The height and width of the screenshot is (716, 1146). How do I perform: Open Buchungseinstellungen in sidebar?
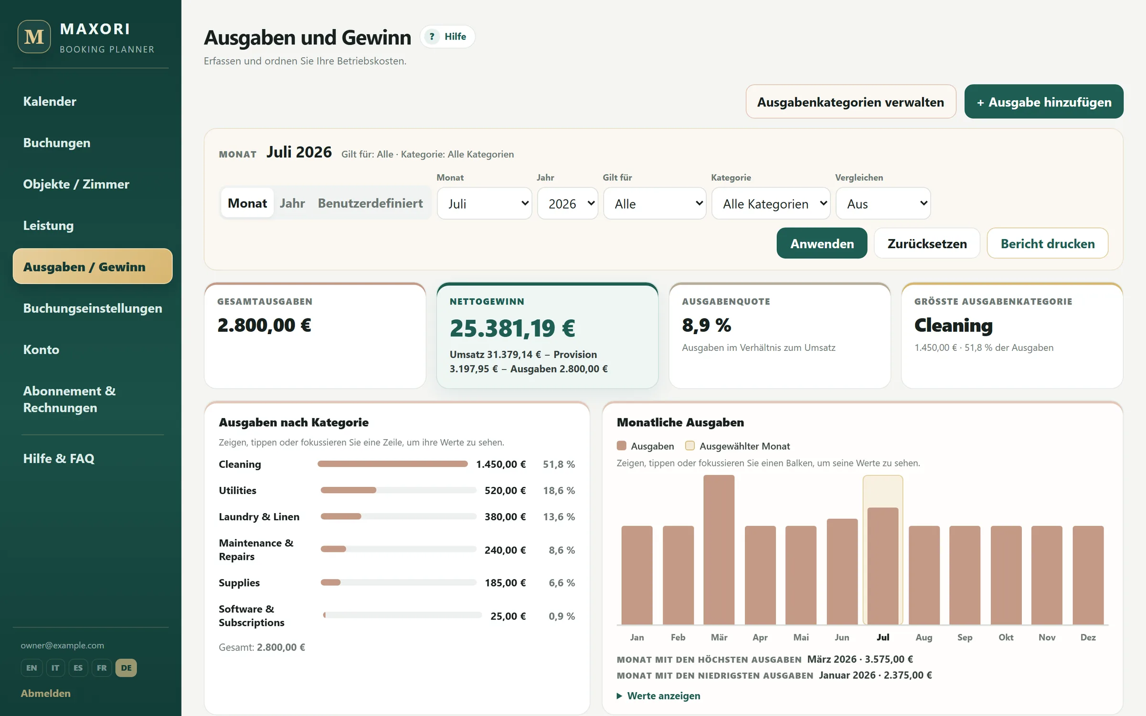coord(93,308)
